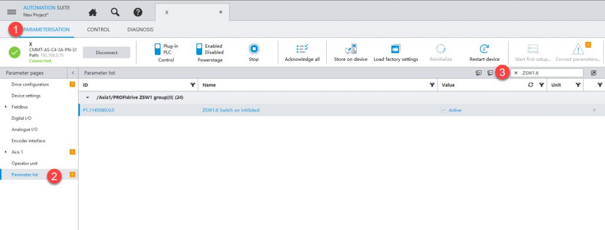Click the collapse all groups icon
605x230 pixels.
pyautogui.click(x=490, y=73)
